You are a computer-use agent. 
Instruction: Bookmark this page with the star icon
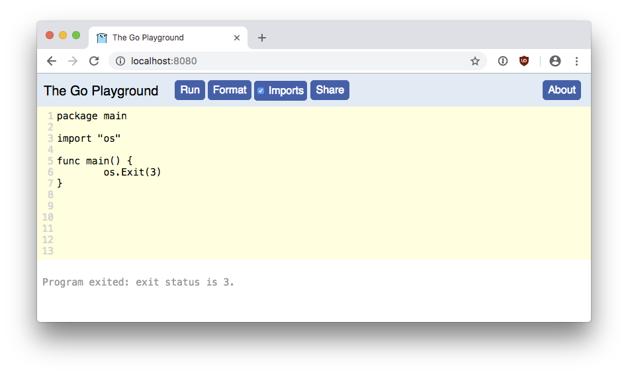click(475, 61)
